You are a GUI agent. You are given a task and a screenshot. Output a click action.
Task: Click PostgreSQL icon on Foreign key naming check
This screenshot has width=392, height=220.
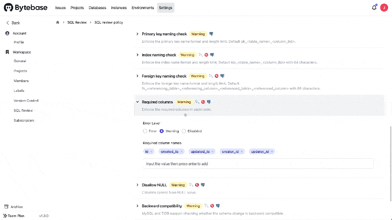[222, 76]
